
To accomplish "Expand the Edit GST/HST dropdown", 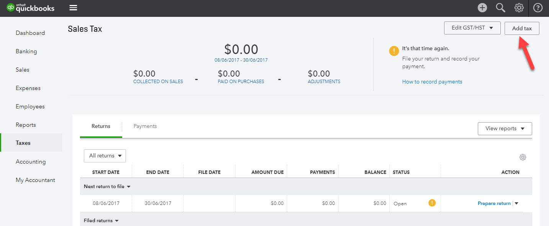I will tap(472, 28).
